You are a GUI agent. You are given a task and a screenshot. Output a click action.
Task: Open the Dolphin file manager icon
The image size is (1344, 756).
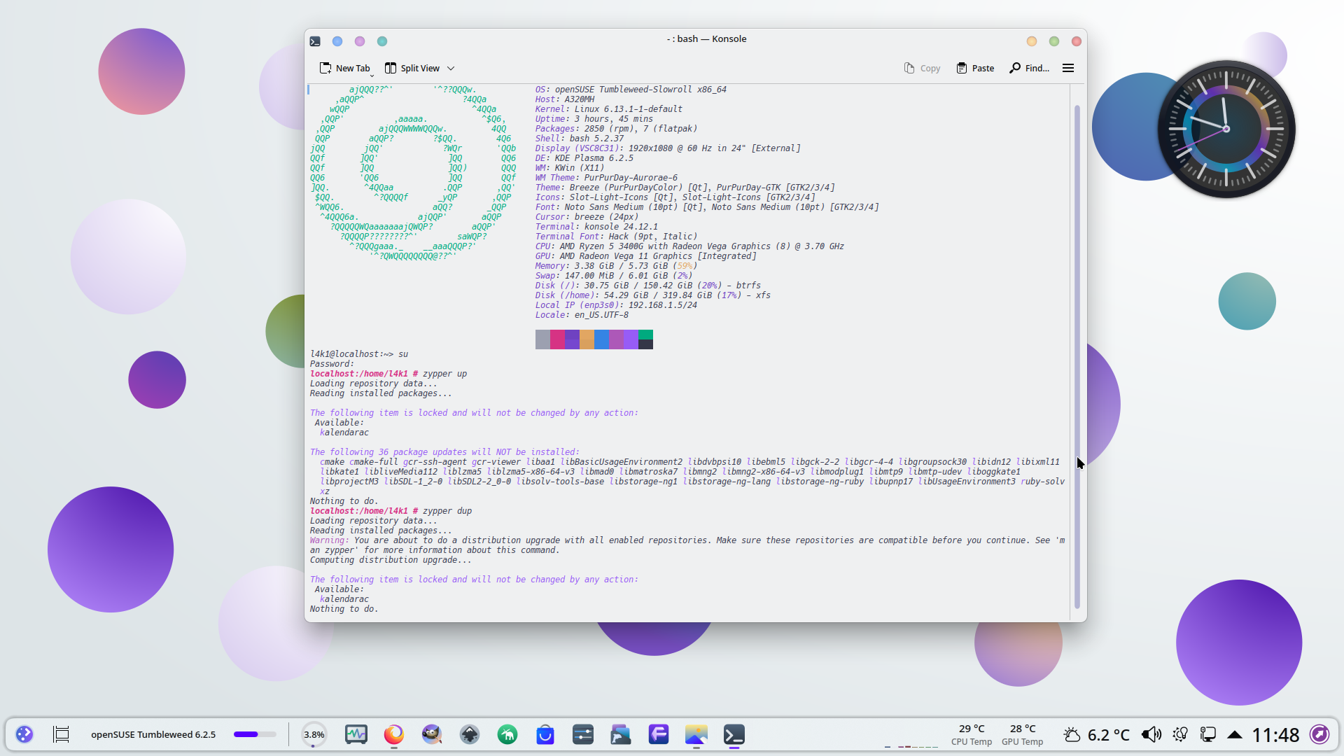click(x=621, y=734)
